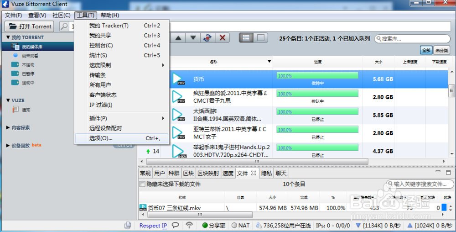Switch to the 用户 tab
Viewport: 456px width, 232px height.
pos(159,173)
